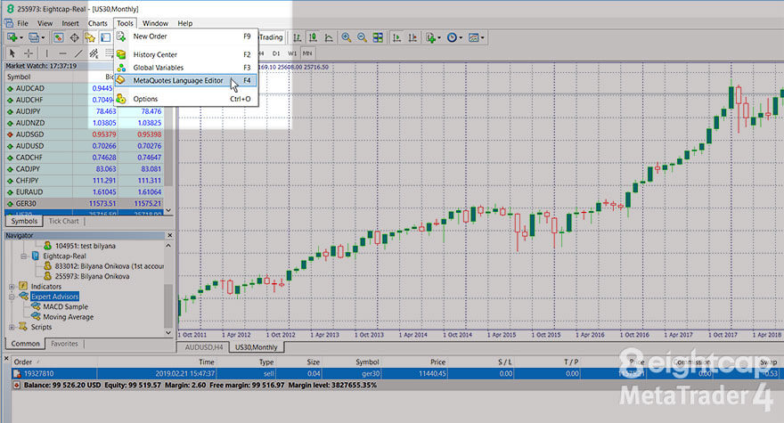Open the dropdown arrow beside Periods clock
The width and height of the screenshot is (784, 423).
(x=461, y=37)
